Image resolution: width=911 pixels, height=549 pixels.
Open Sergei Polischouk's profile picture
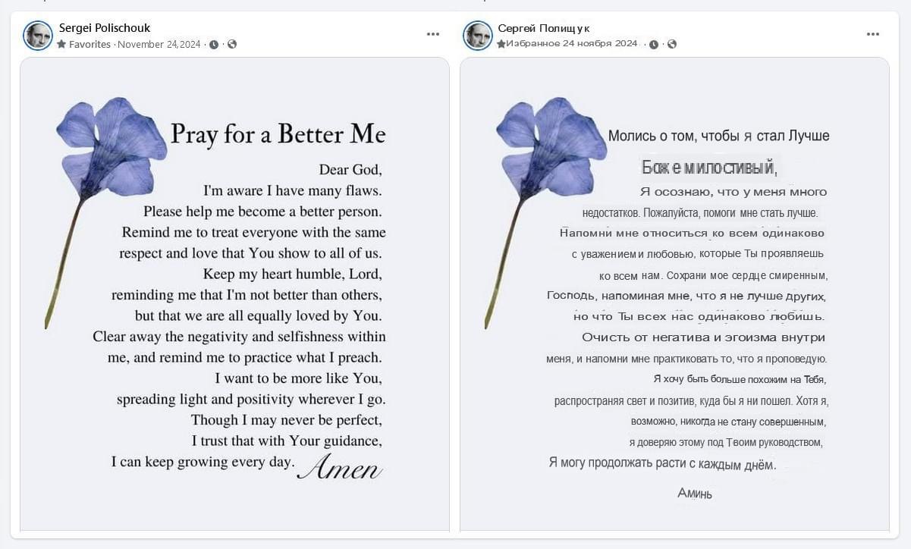tap(38, 36)
